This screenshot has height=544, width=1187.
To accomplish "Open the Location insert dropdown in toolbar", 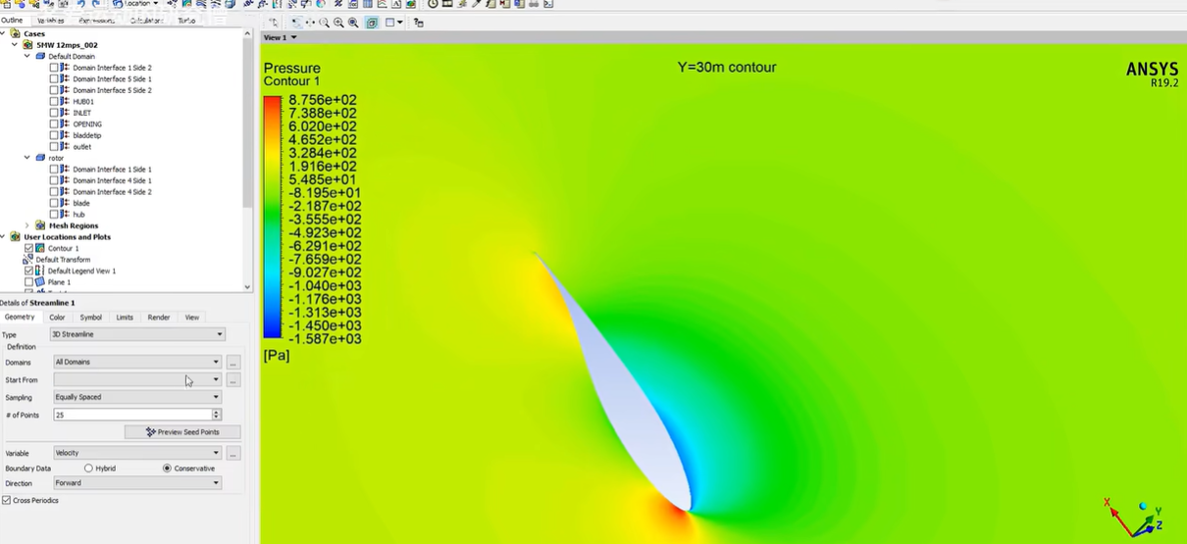I will point(136,4).
